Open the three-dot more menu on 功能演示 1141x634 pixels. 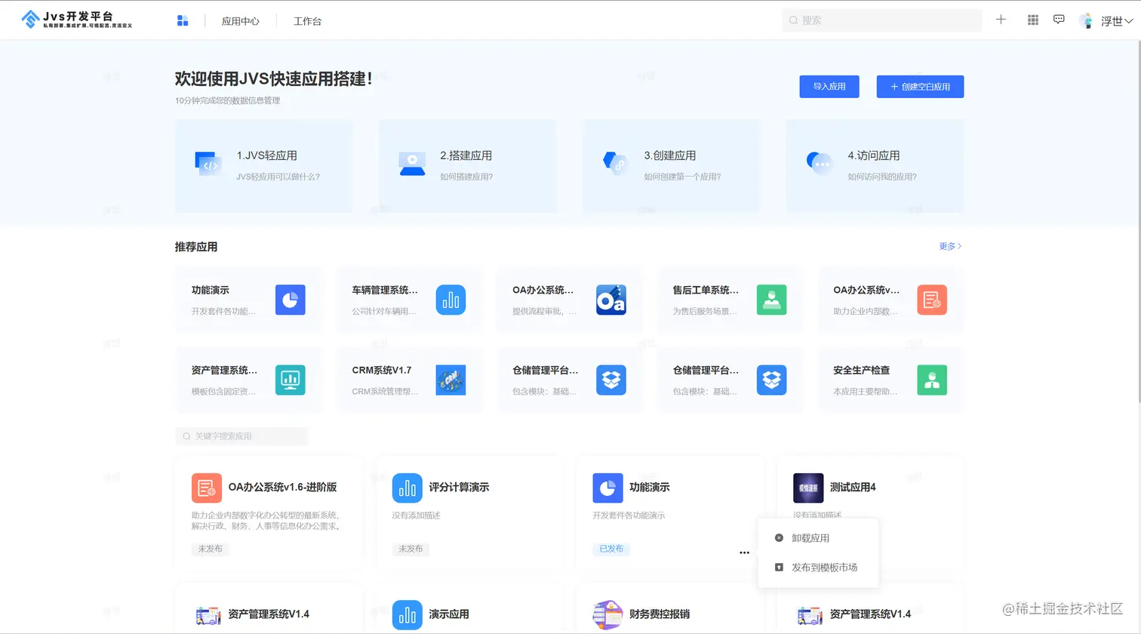[744, 552]
